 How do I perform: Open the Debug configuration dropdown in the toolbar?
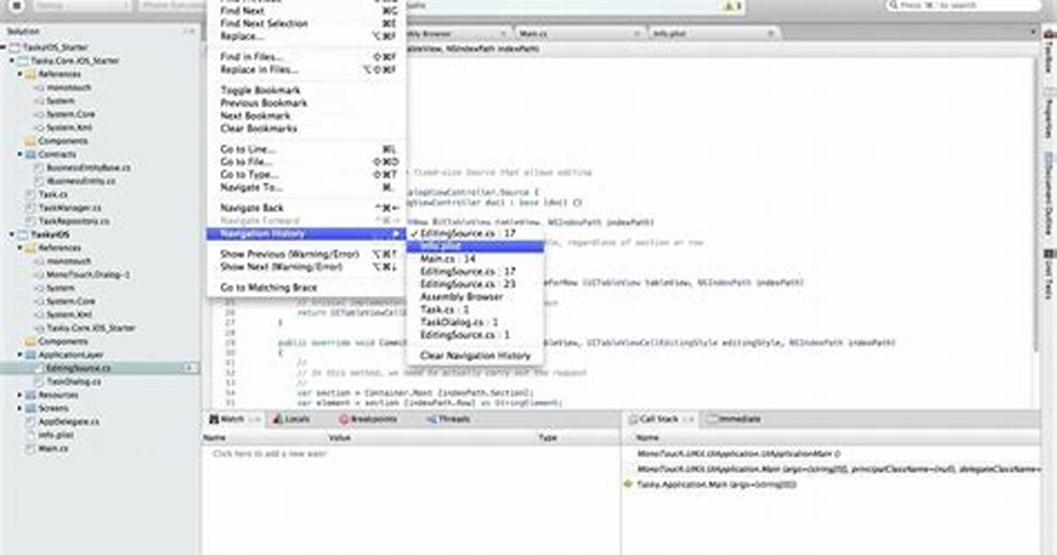tap(81, 5)
